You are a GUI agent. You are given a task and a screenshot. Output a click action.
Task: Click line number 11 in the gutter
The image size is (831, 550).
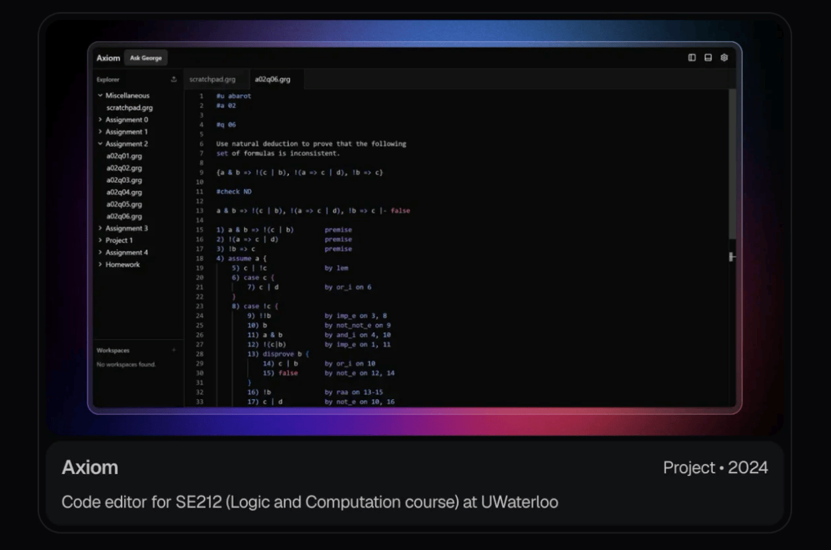199,192
